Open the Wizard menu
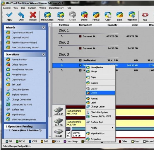This screenshot has width=154, height=150. pyautogui.click(x=43, y=8)
